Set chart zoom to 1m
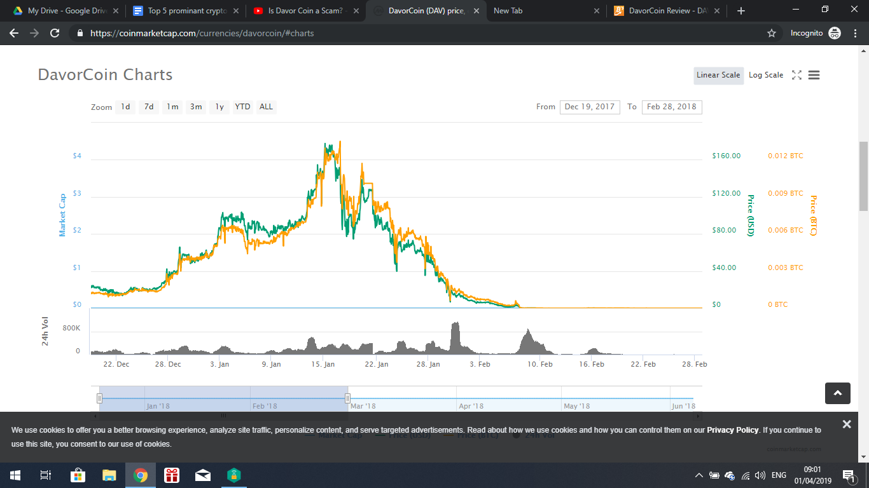This screenshot has width=869, height=488. click(172, 107)
